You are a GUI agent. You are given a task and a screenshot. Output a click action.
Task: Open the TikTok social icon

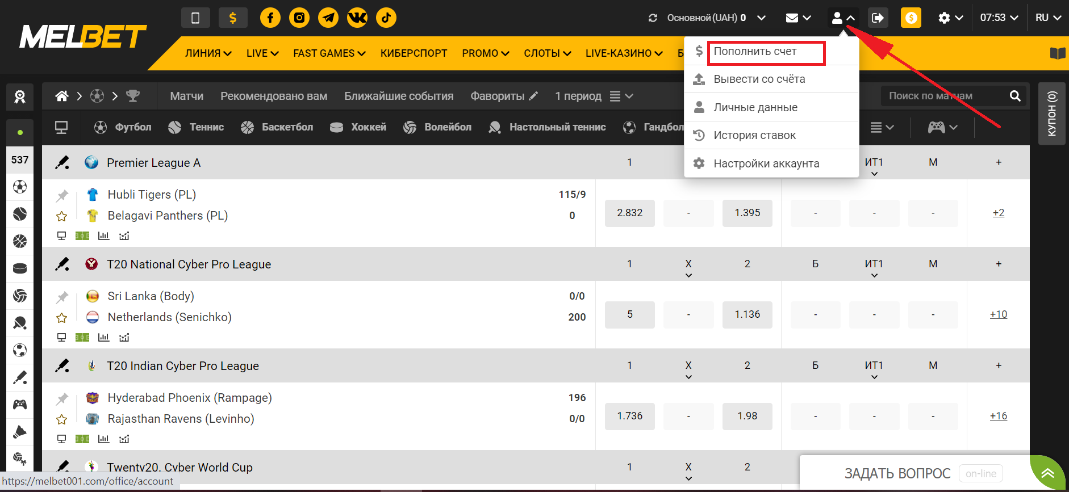[x=386, y=18]
